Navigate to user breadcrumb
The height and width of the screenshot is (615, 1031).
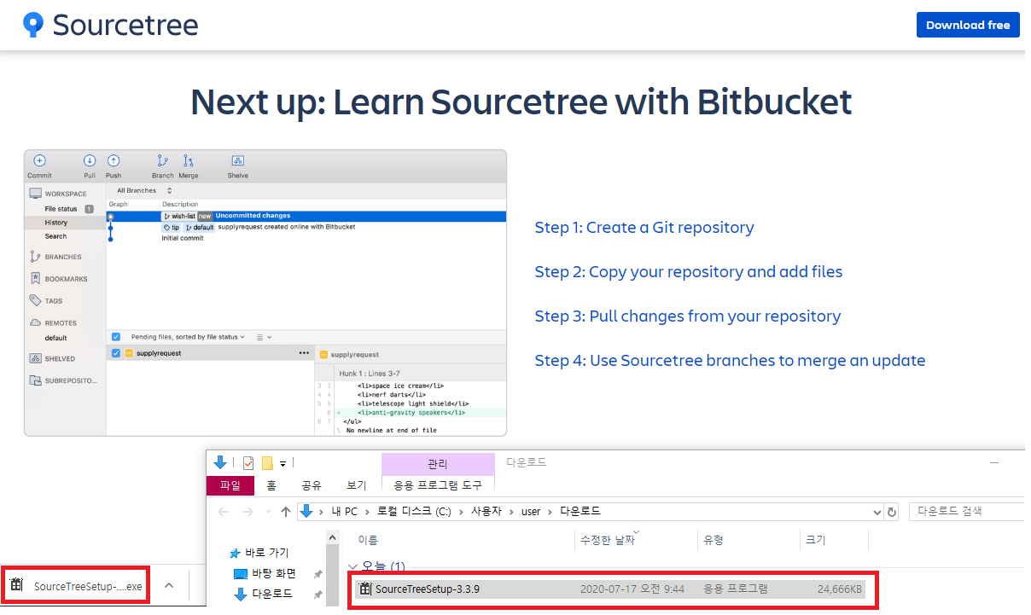tap(531, 512)
